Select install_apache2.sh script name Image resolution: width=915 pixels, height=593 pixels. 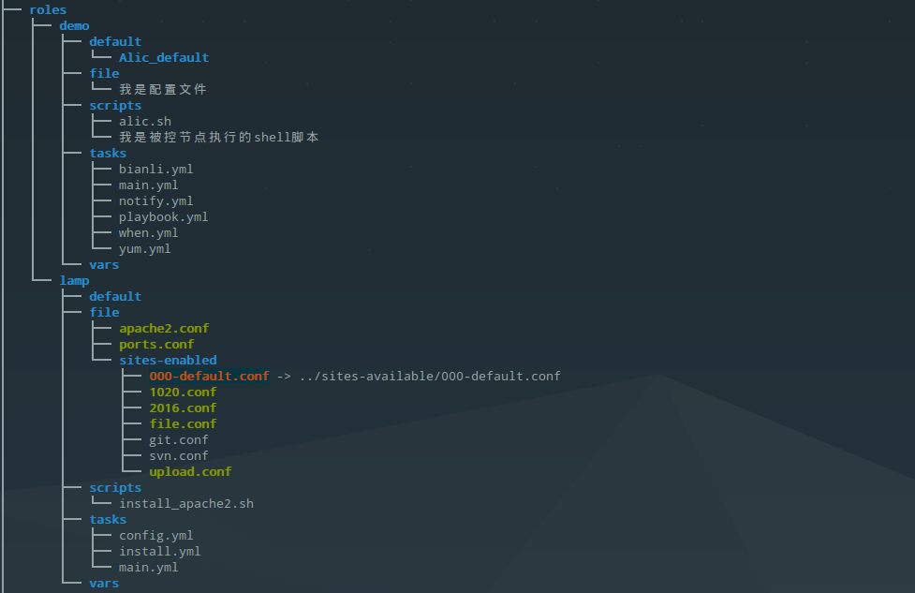(186, 504)
